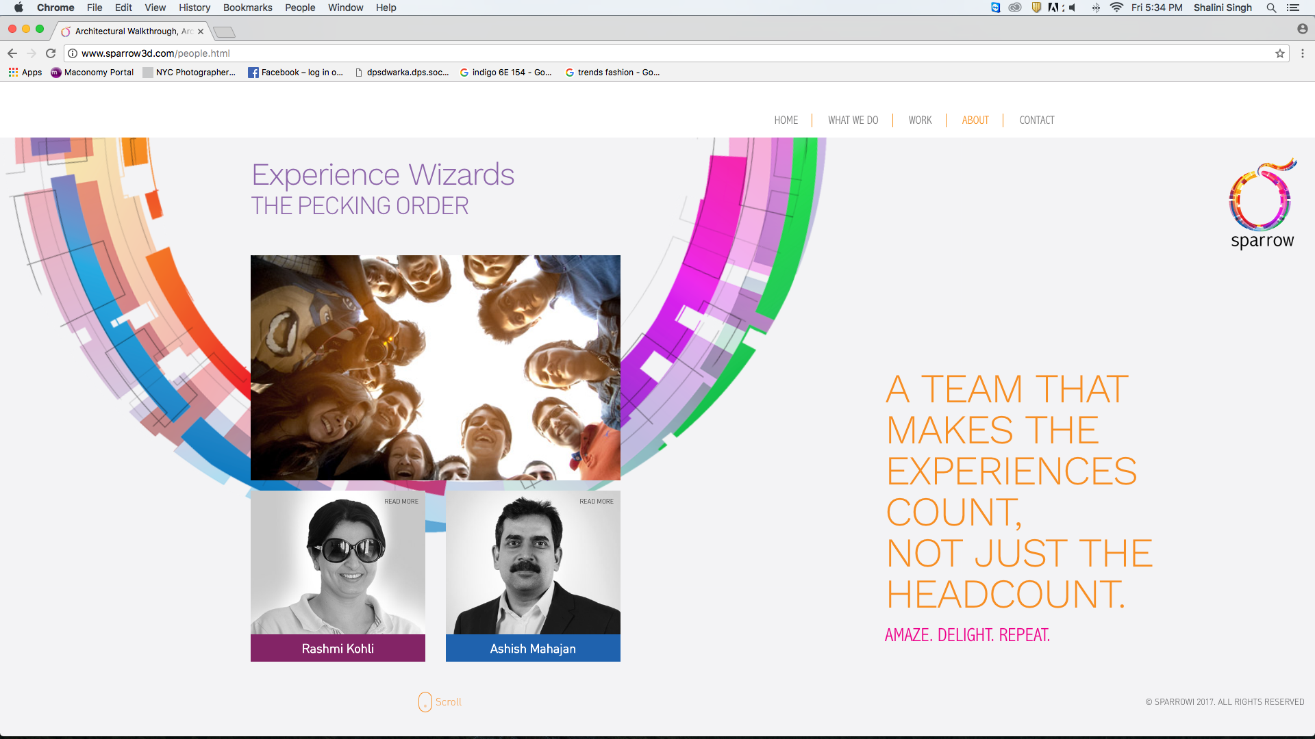
Task: Open Chrome's three-dot menu
Action: pyautogui.click(x=1303, y=53)
